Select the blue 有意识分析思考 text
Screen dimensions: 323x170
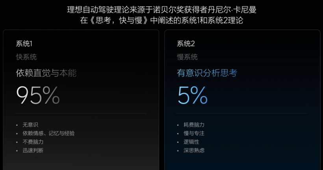(x=207, y=73)
